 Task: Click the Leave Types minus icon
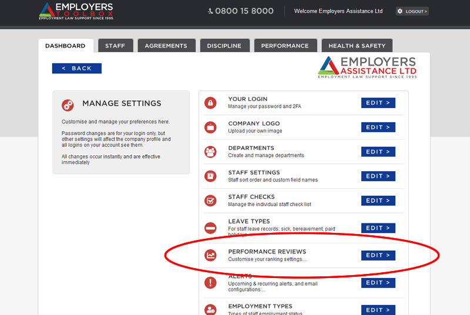click(210, 228)
